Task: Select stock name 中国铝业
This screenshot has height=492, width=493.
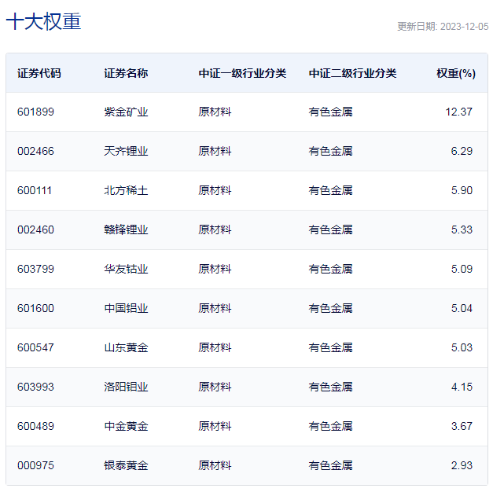Action: coord(126,308)
